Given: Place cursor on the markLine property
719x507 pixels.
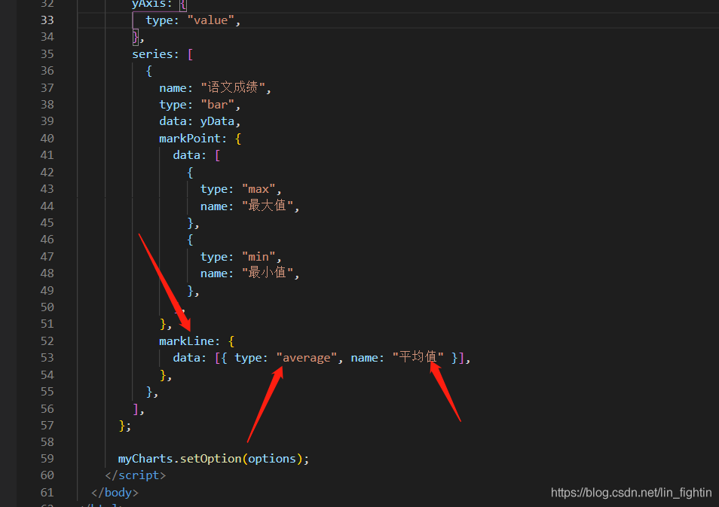Looking at the screenshot, I should coord(187,341).
